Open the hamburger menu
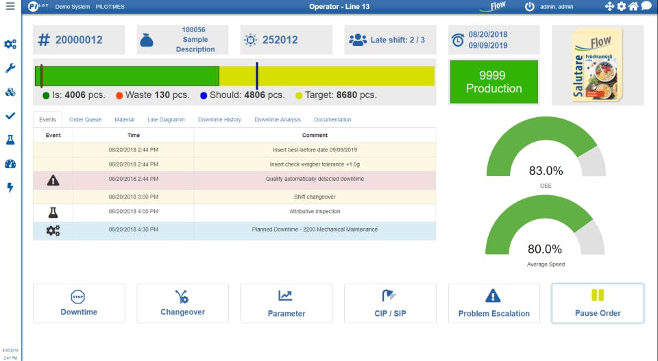 [10, 6]
